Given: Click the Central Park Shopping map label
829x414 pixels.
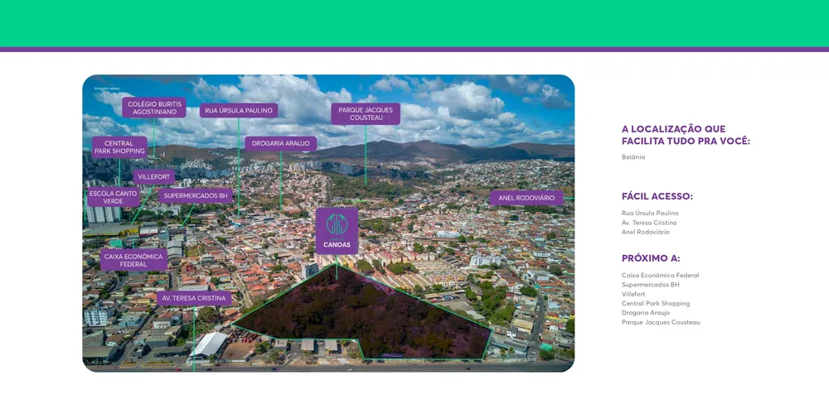Looking at the screenshot, I should 119,147.
